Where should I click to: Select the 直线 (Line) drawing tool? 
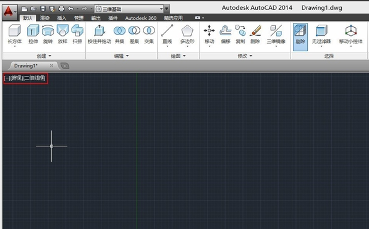(x=168, y=34)
